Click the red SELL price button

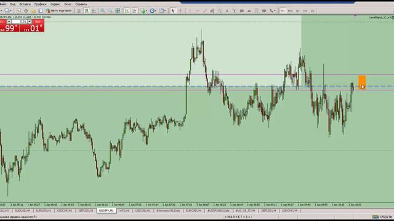coord(10,28)
